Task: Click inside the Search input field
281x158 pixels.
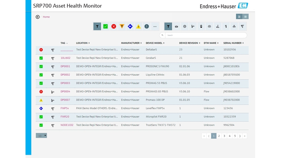Action: click(x=206, y=35)
